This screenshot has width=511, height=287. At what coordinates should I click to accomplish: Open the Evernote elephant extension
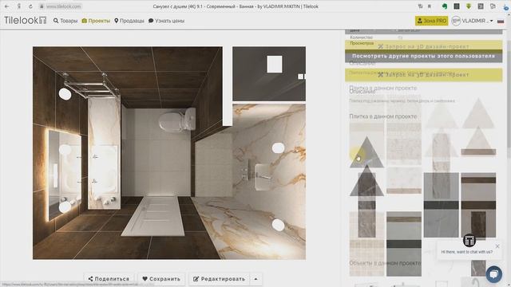445,6
